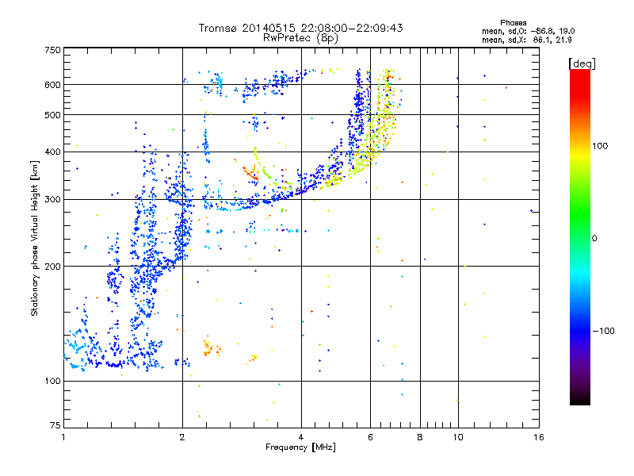
Task: Click the rainbow phase colorbar
Action: pyautogui.click(x=580, y=236)
